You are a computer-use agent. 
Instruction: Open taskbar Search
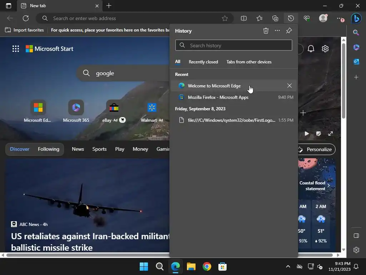(160, 266)
